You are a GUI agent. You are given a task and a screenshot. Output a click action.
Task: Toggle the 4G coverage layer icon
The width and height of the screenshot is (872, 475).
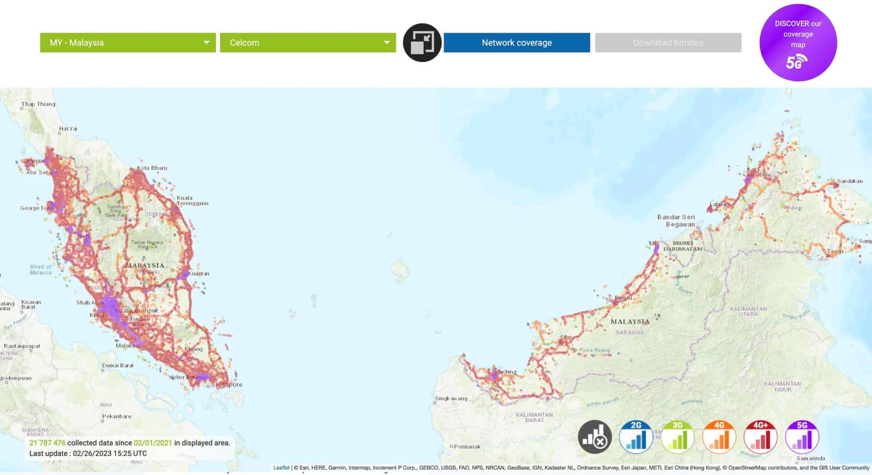(719, 437)
